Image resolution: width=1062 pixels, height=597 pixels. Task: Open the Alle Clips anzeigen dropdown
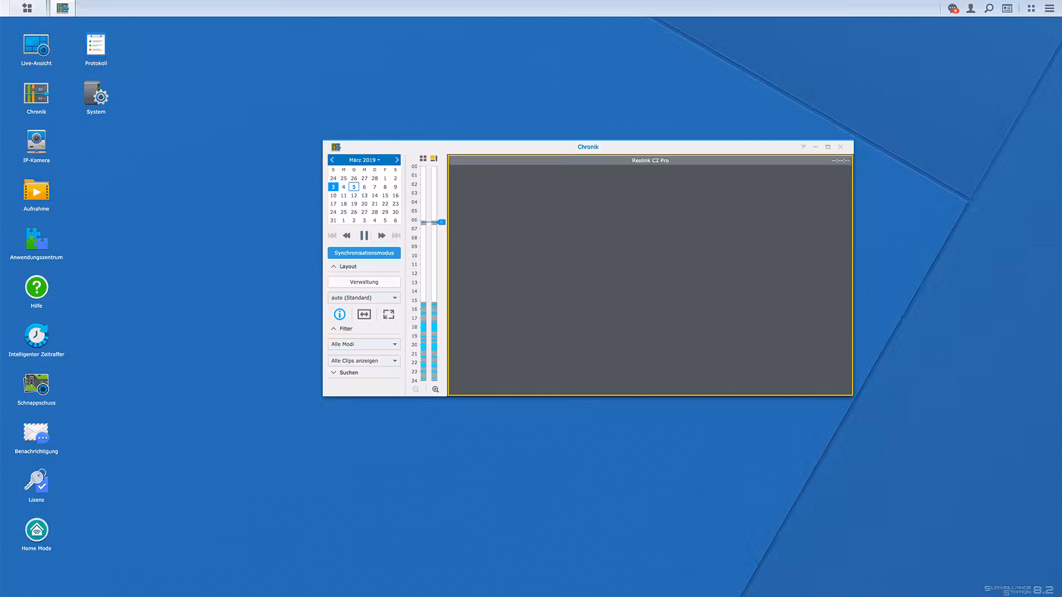364,361
